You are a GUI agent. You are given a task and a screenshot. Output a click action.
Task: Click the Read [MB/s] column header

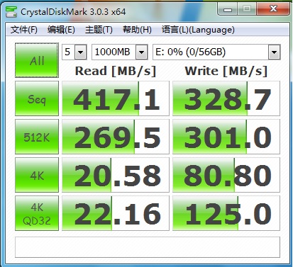[116, 71]
